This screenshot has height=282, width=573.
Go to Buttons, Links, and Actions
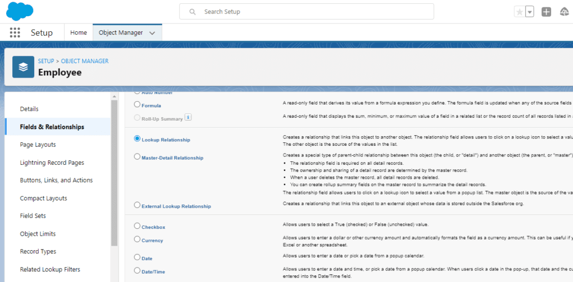[x=58, y=180]
